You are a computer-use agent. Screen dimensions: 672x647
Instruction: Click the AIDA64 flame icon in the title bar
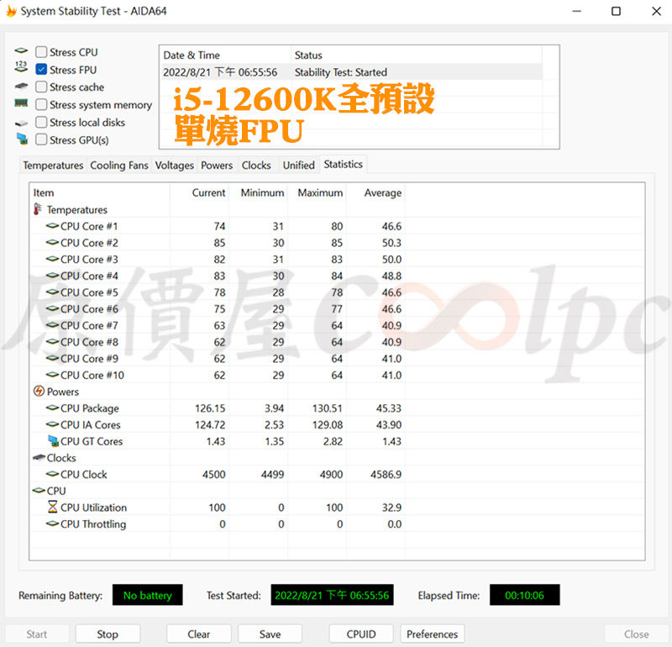11,11
